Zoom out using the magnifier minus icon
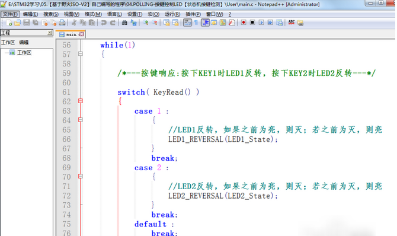The height and width of the screenshot is (236, 397). tap(155, 23)
